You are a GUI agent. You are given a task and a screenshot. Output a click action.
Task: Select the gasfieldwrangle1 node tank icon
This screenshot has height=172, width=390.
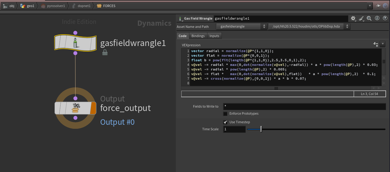[x=75, y=43]
